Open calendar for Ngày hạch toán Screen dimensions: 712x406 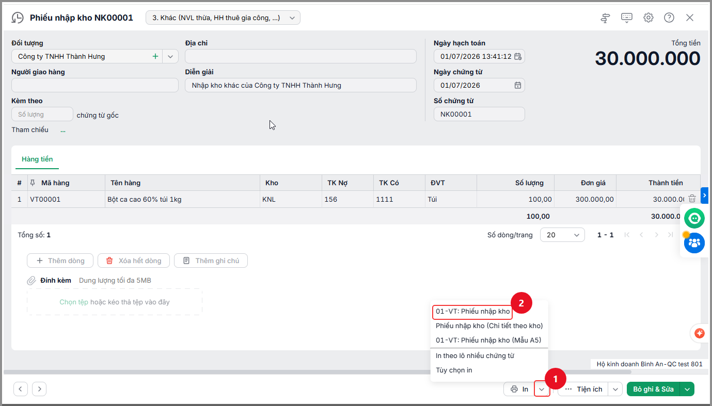518,56
